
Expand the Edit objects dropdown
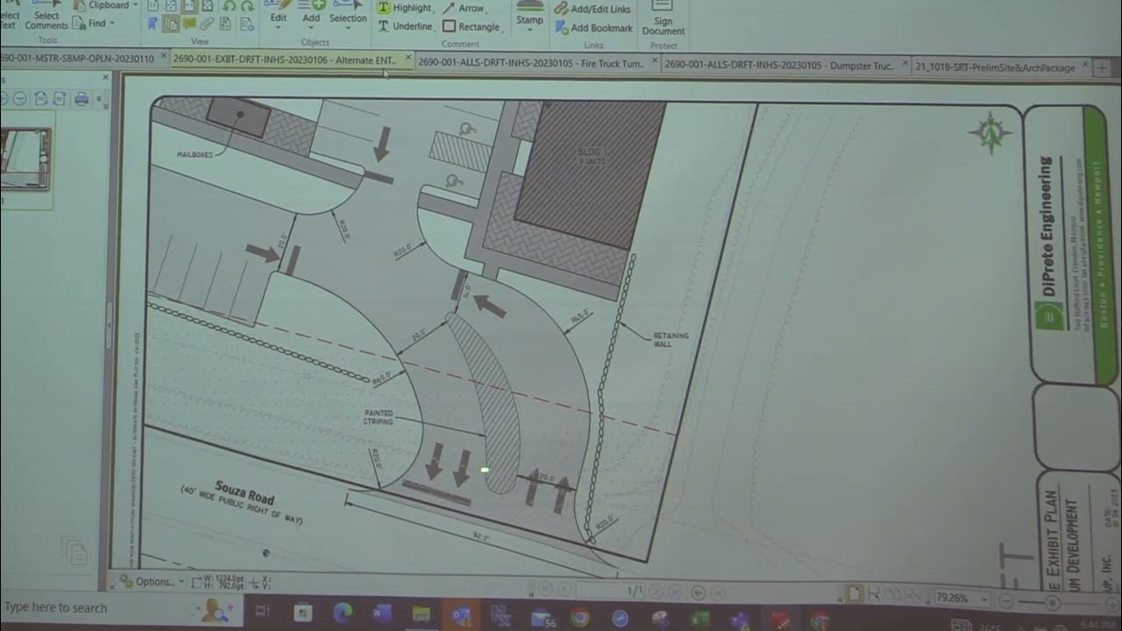[x=279, y=16]
